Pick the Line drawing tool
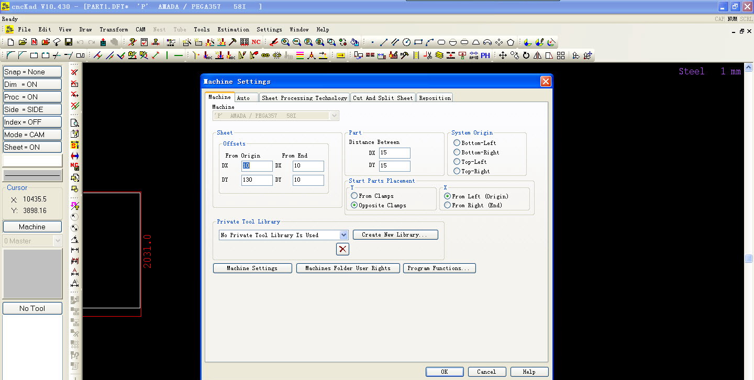Viewport: 754px width, 380px height. (x=384, y=42)
